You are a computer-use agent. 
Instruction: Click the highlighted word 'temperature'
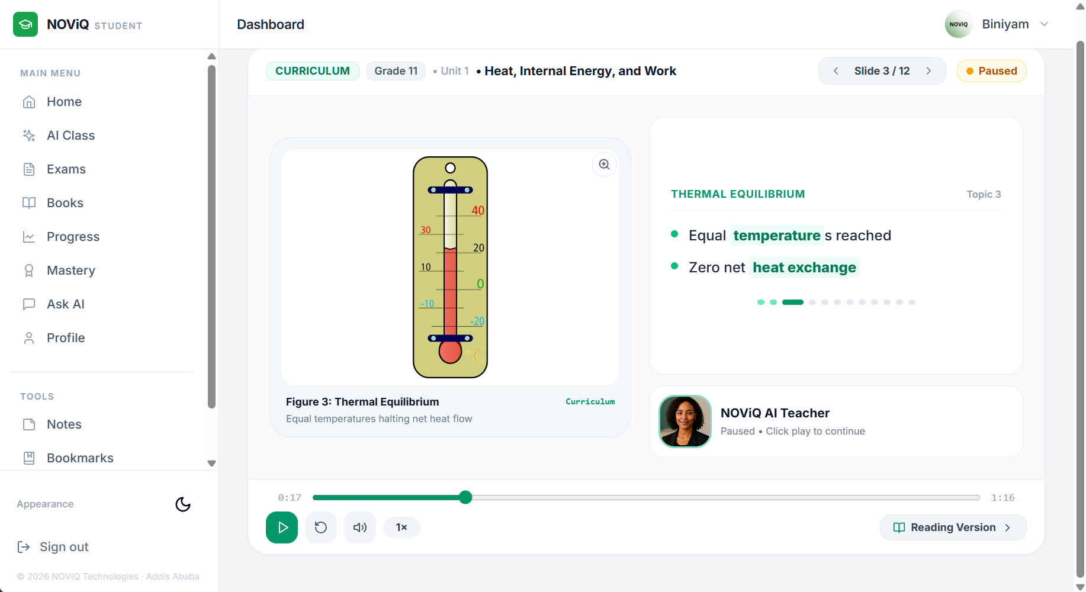777,236
